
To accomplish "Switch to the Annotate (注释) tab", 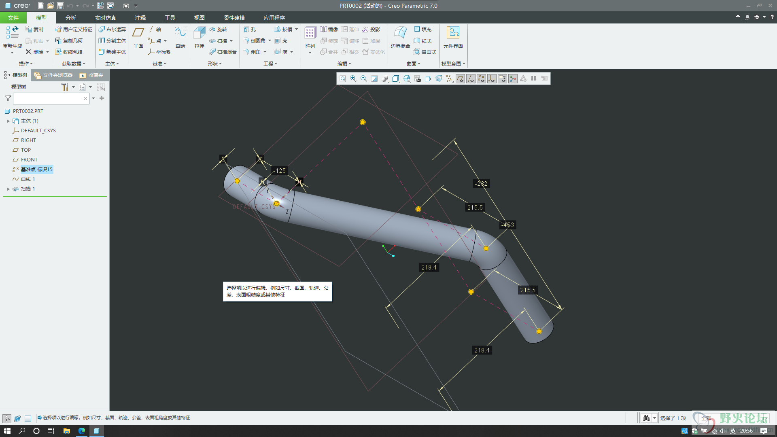I will coord(140,18).
